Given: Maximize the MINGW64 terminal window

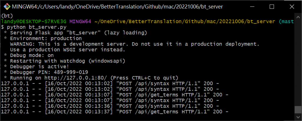Looking at the screenshot, I should click(x=272, y=7).
